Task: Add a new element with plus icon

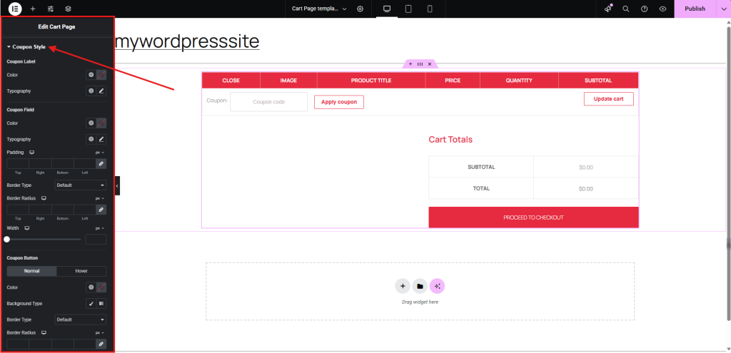Action: click(33, 9)
